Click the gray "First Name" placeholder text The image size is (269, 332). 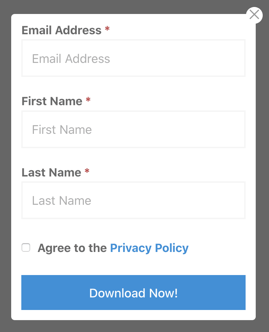pyautogui.click(x=62, y=130)
